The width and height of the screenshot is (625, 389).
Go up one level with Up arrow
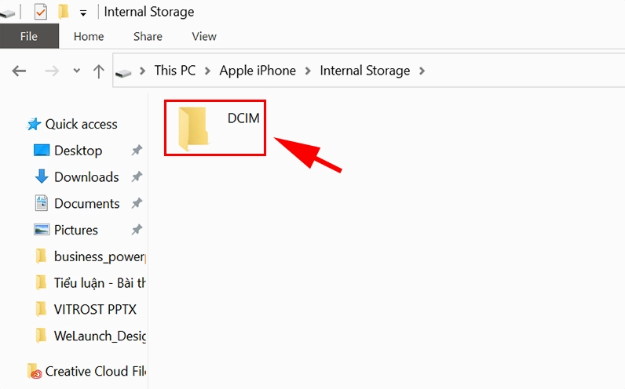[99, 71]
